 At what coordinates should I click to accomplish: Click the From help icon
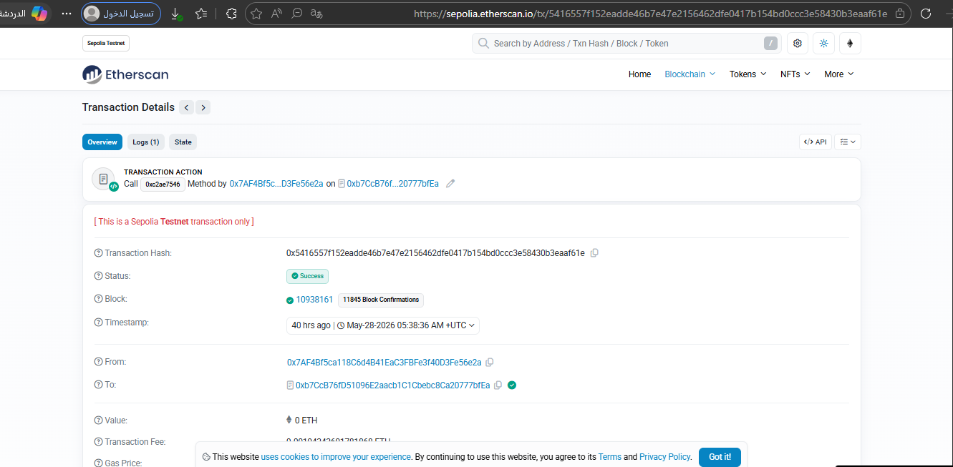coord(98,362)
